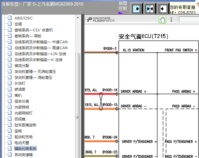
Task: Select the text selection I-beam tool
Action: click(x=171, y=19)
